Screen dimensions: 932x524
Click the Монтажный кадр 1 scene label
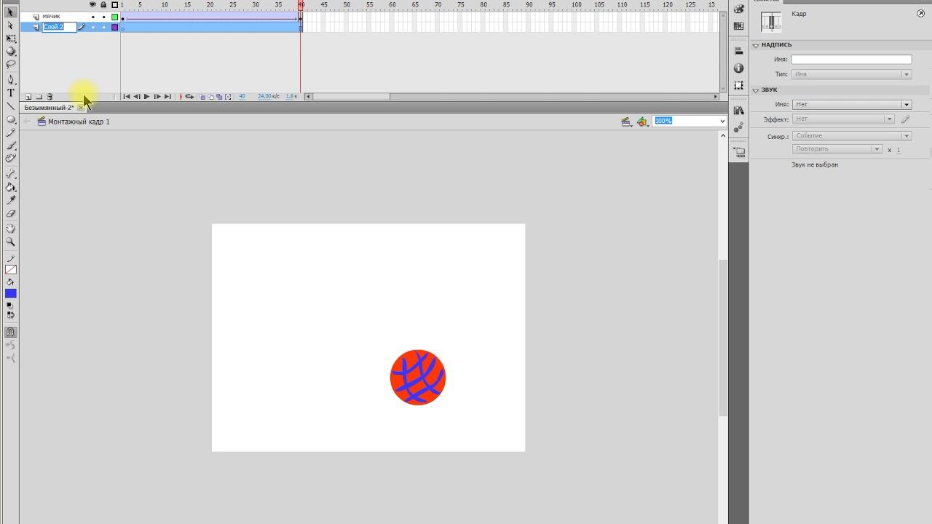[79, 122]
